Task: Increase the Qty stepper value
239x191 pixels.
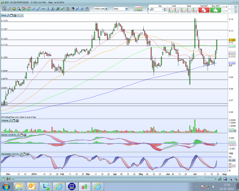Action: 165,9
